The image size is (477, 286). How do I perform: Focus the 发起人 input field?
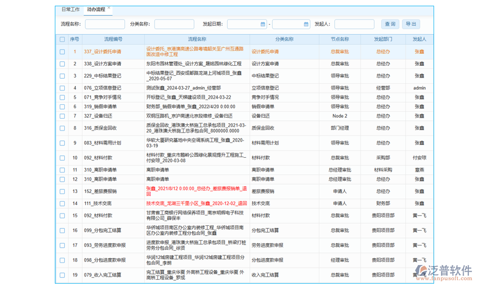click(354, 24)
